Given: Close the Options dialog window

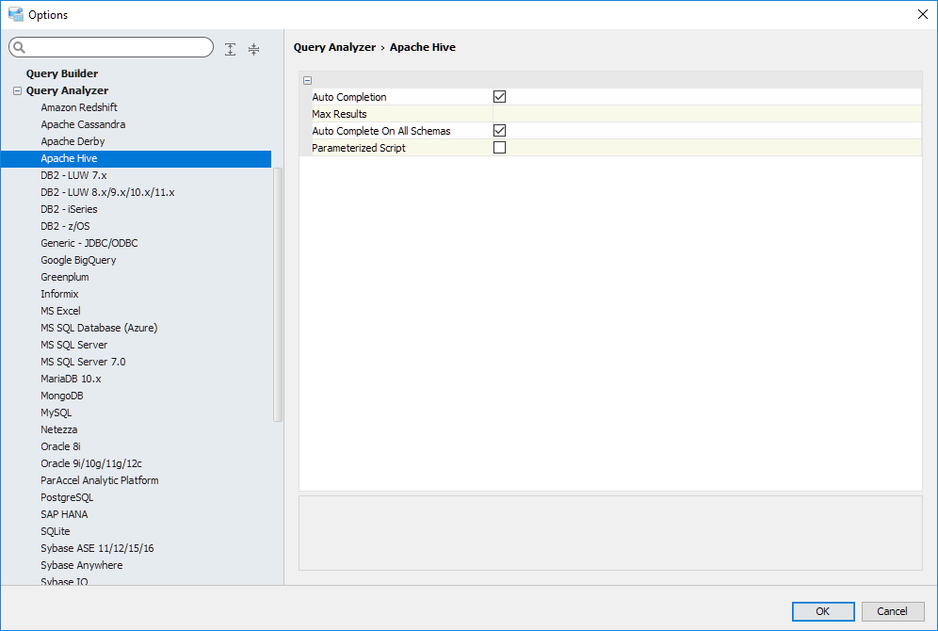Looking at the screenshot, I should pyautogui.click(x=922, y=14).
